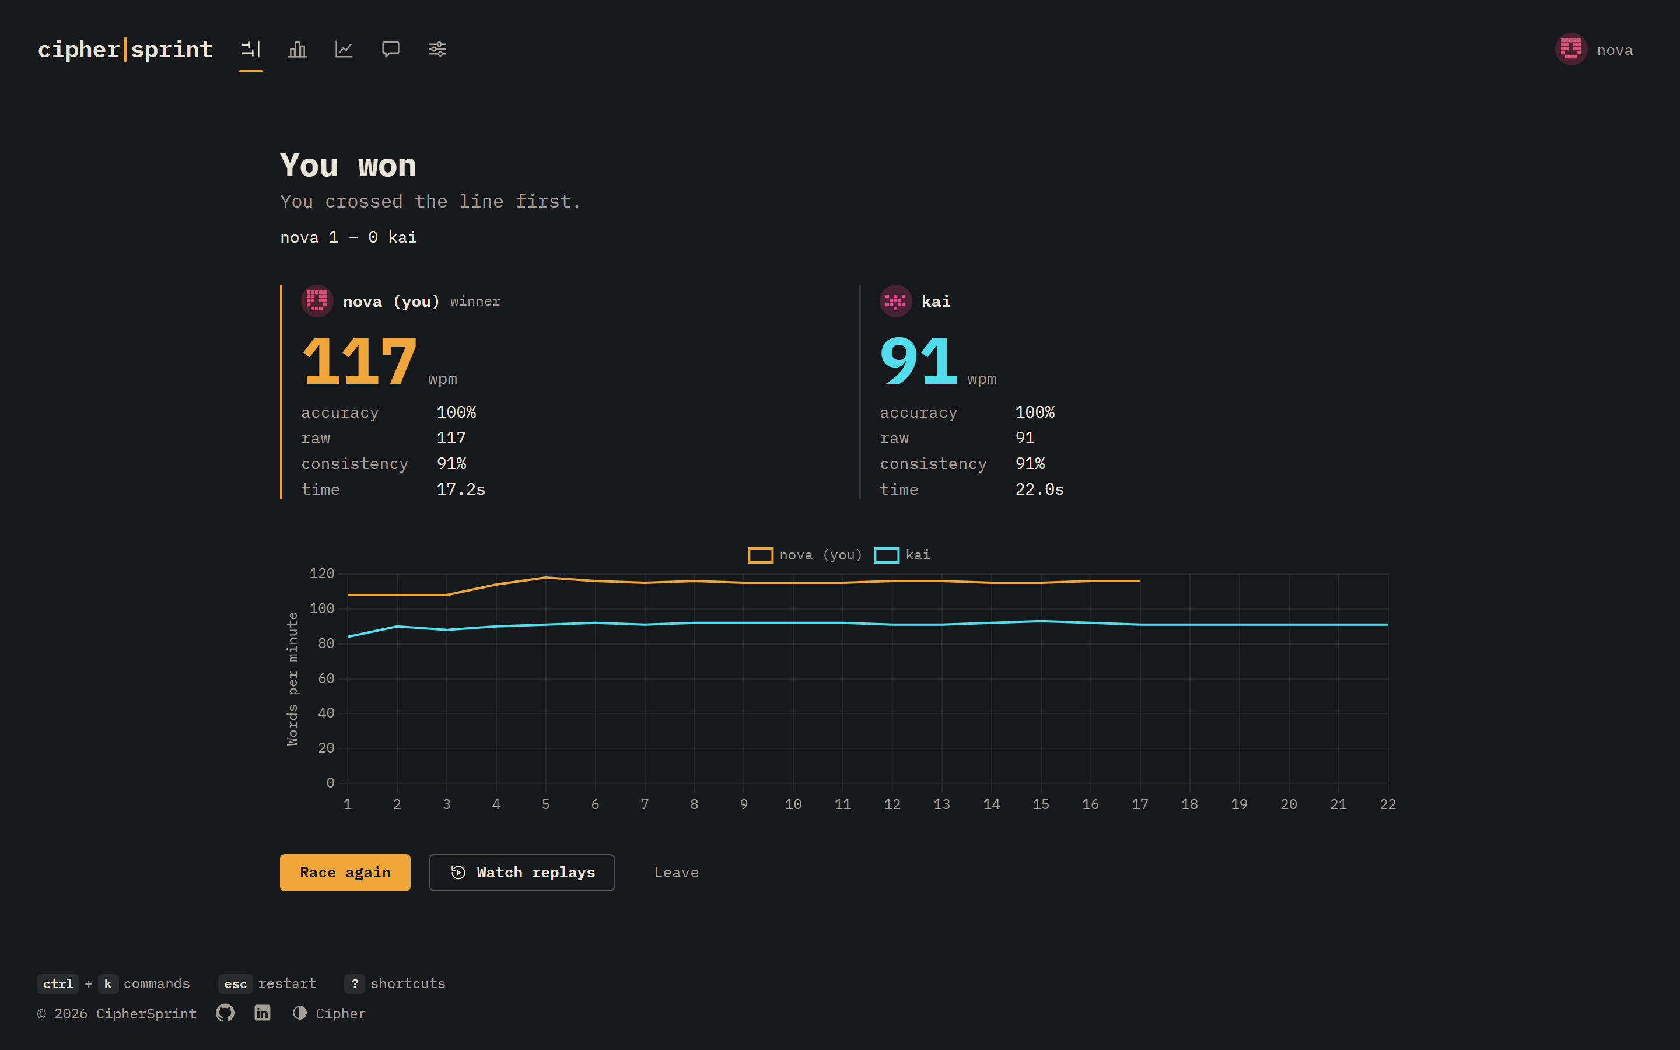The width and height of the screenshot is (1680, 1050).
Task: Open the LinkedIn icon in footer
Action: [x=262, y=1013]
